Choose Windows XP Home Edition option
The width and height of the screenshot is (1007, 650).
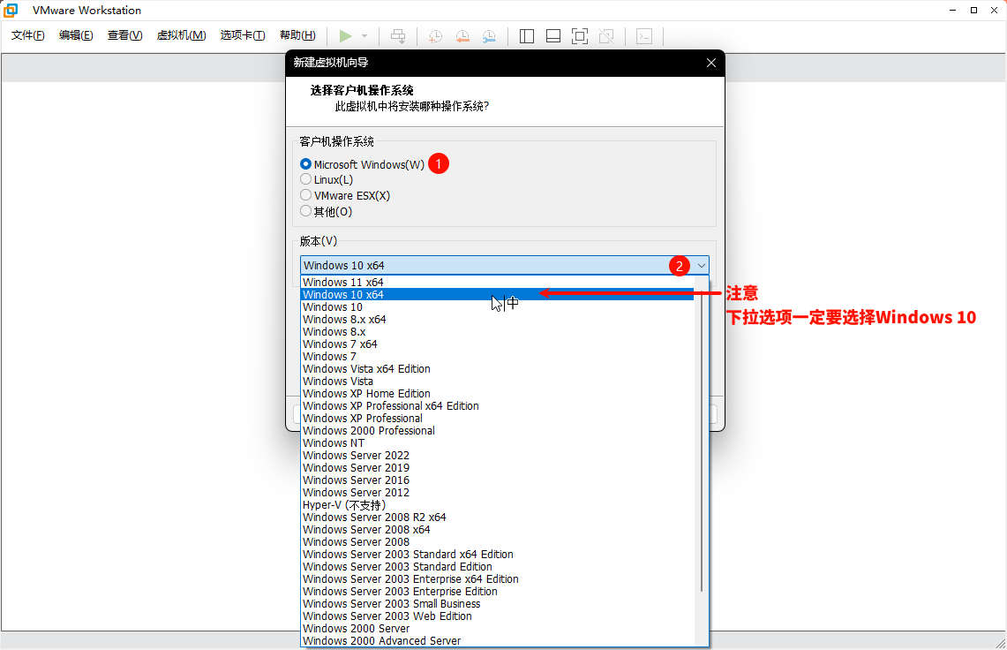tap(497, 394)
